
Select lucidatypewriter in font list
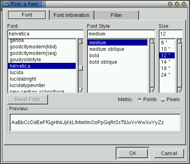point(42,85)
